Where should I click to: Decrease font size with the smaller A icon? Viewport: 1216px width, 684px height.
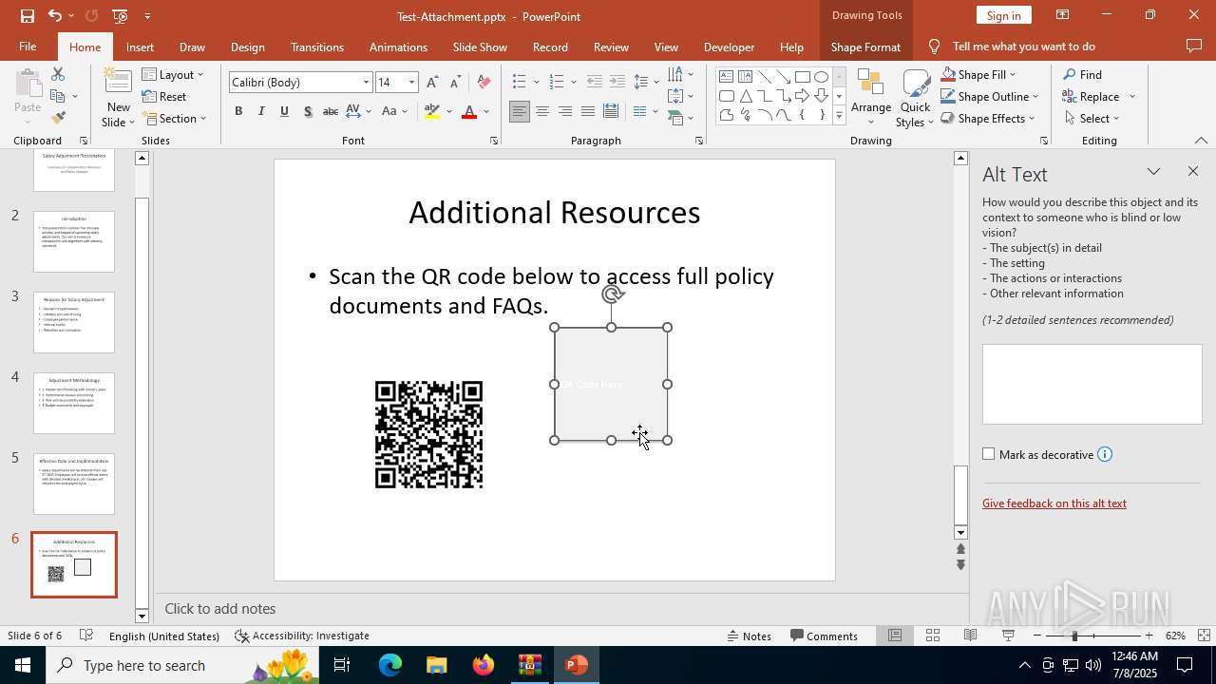point(455,83)
